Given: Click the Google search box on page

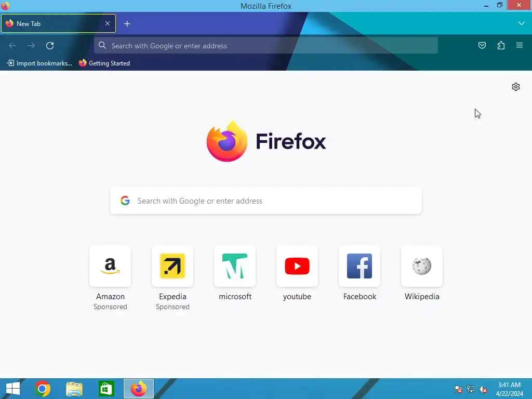Looking at the screenshot, I should point(266,201).
